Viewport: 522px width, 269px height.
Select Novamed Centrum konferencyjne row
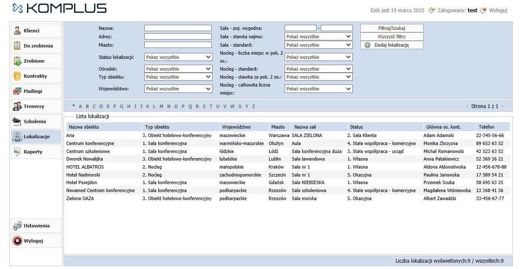coord(288,190)
